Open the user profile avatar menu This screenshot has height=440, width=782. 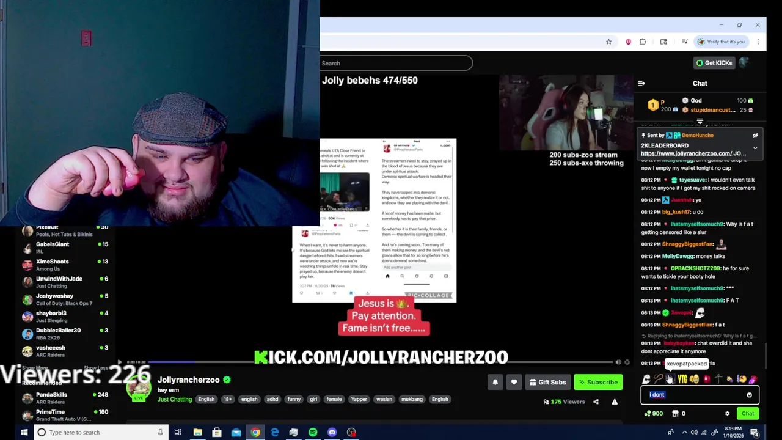(744, 62)
